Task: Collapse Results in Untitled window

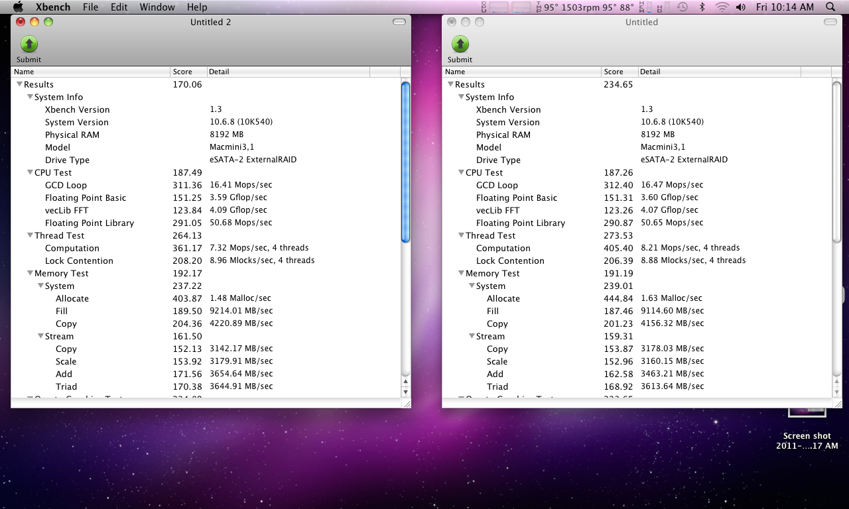Action: coord(450,84)
